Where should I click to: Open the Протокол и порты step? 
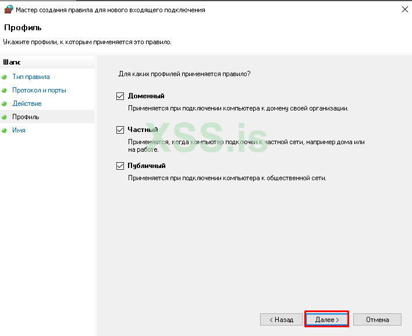[39, 90]
